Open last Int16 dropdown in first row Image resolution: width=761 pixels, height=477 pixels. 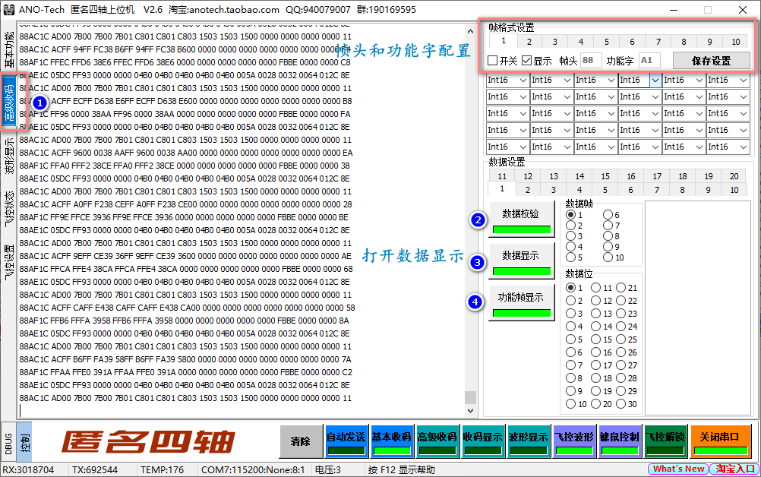[x=743, y=81]
